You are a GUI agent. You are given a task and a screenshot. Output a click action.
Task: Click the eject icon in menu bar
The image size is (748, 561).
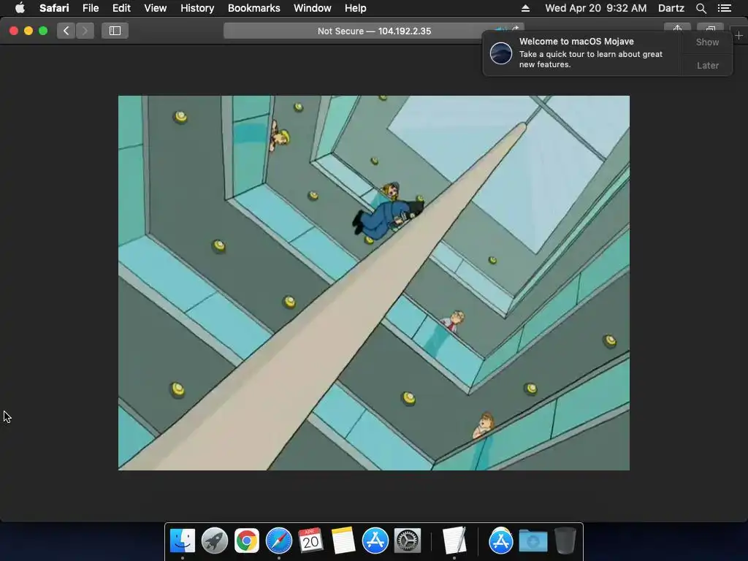pyautogui.click(x=524, y=8)
